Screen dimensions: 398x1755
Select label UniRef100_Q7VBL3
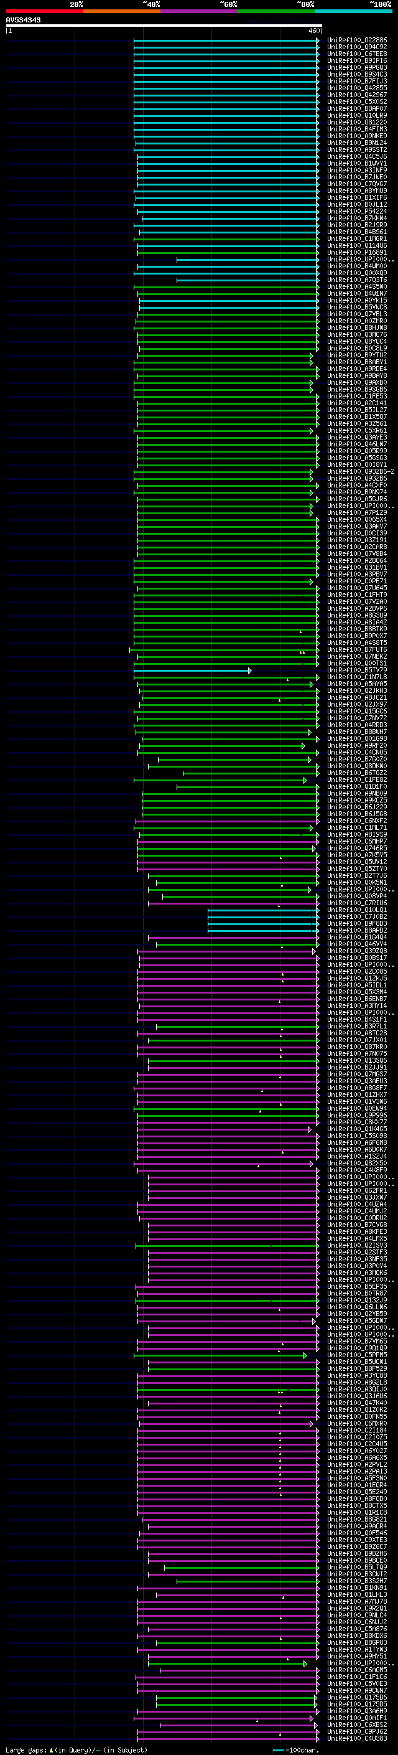click(x=356, y=314)
